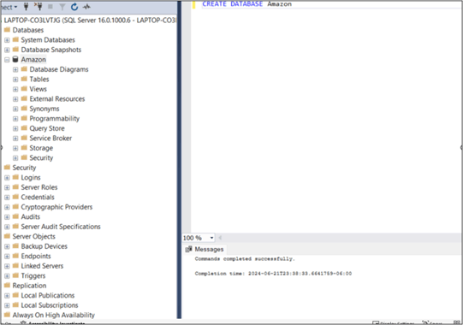This screenshot has height=325, width=463.
Task: Click the editor horizontal scrollbar left arrow
Action: coord(220,238)
